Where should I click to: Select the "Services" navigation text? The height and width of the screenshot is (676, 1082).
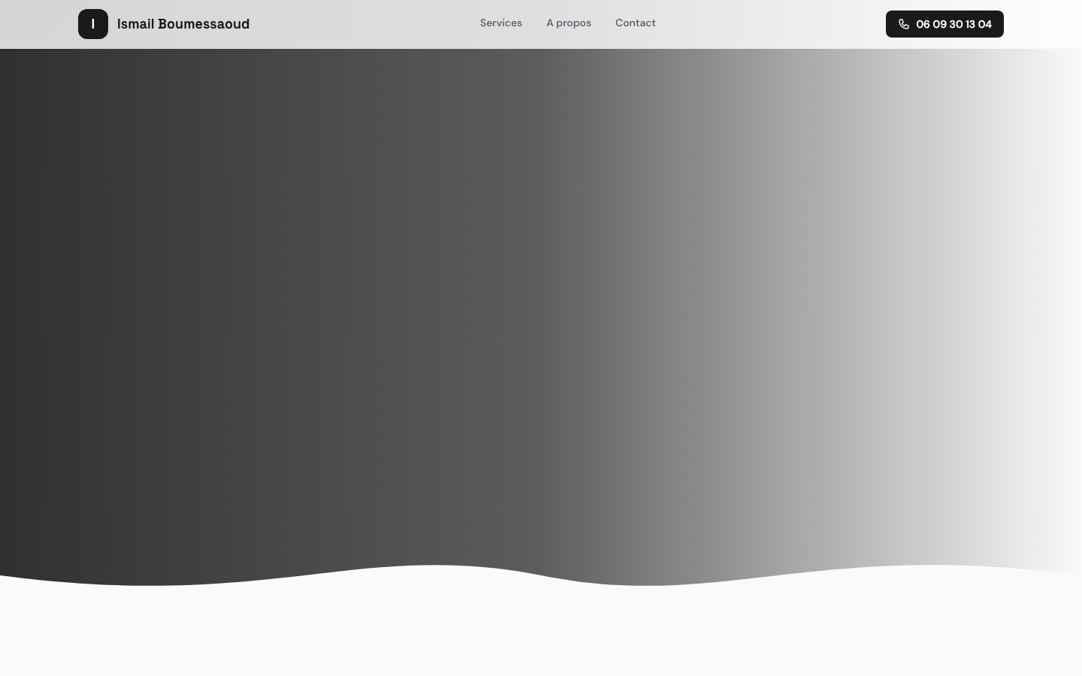pyautogui.click(x=500, y=23)
